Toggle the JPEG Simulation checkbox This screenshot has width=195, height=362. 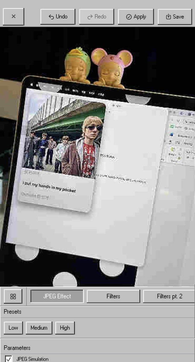[x=8, y=359]
